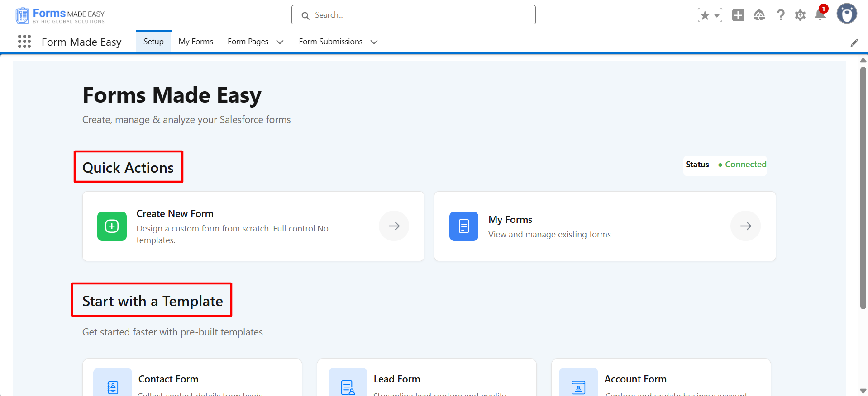Focus the global Search field
Screen dimensions: 868x396
coord(414,15)
